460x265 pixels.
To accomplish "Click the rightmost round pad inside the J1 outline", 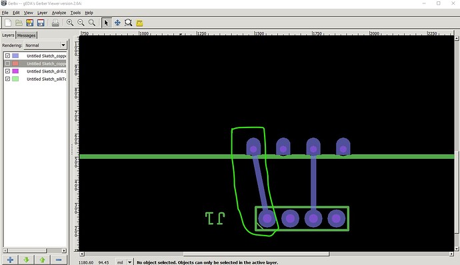I will [x=336, y=218].
